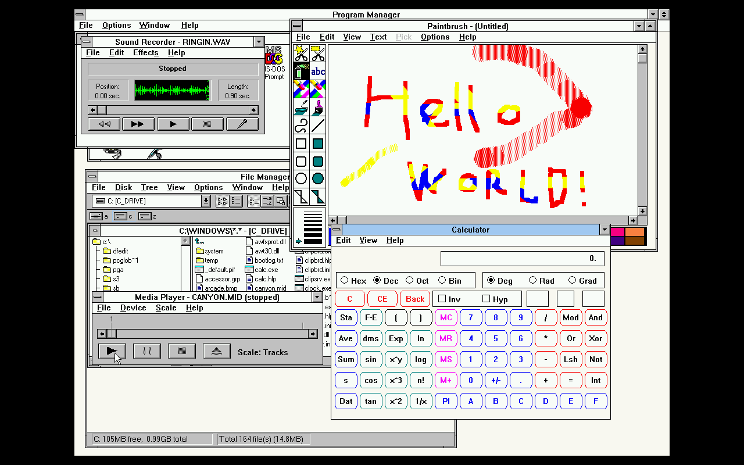Click the Calculator PI key
The image size is (744, 465).
click(446, 401)
